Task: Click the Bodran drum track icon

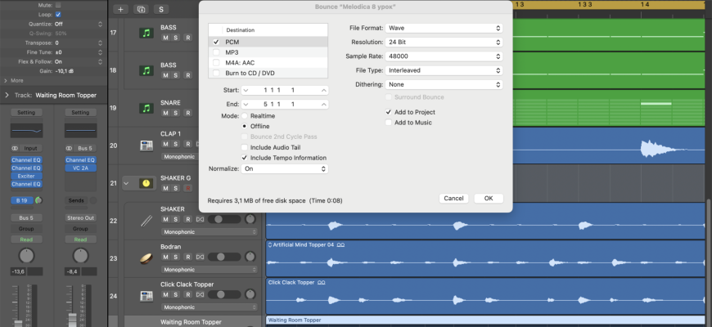Action: point(146,258)
